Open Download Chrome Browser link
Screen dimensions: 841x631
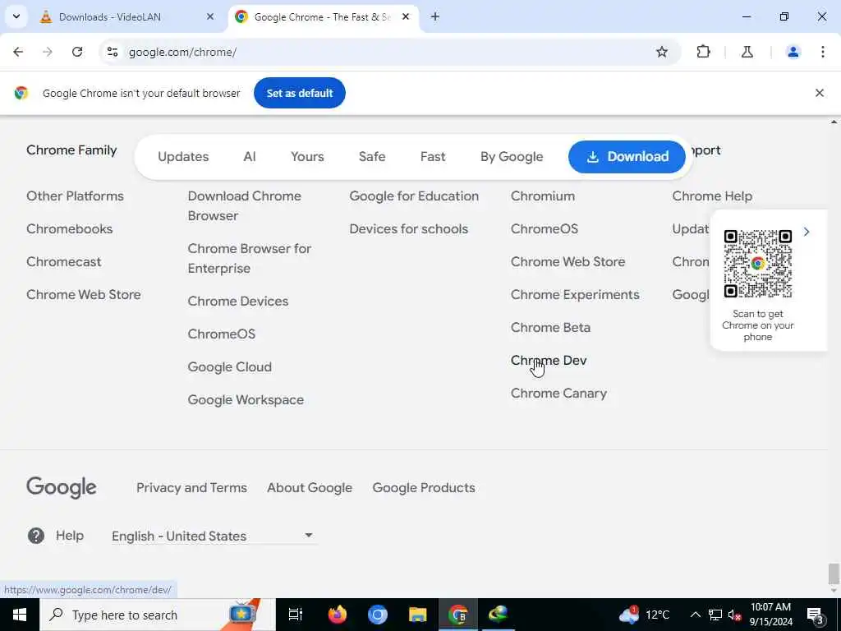point(245,206)
